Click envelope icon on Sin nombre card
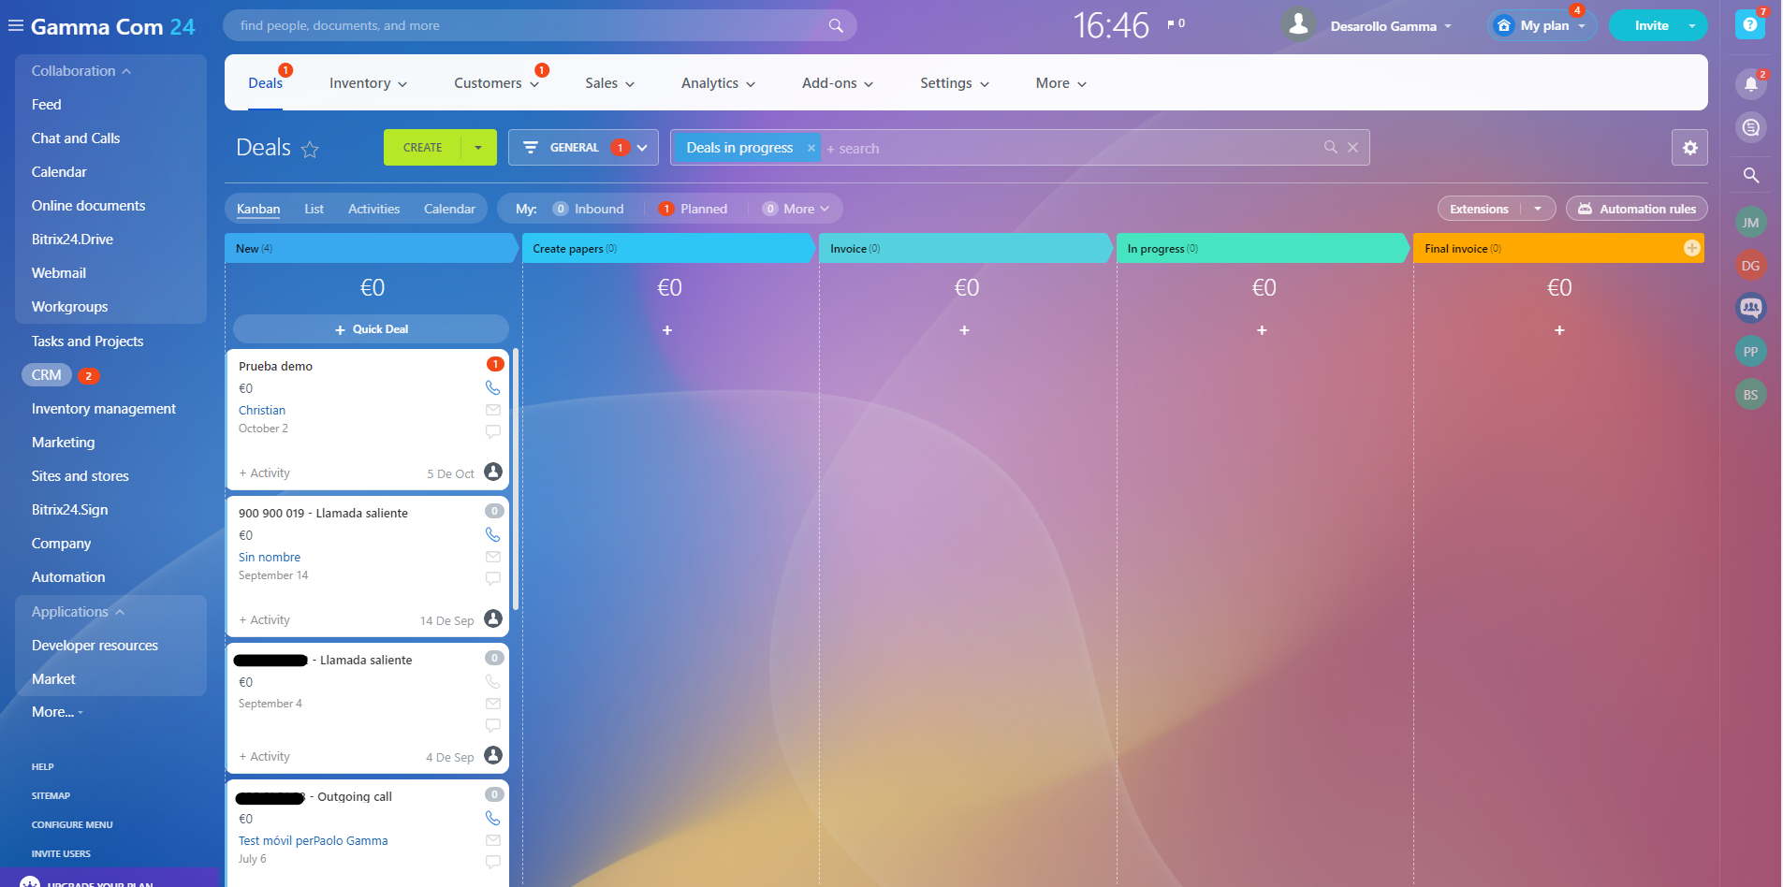This screenshot has height=887, width=1783. coord(492,557)
